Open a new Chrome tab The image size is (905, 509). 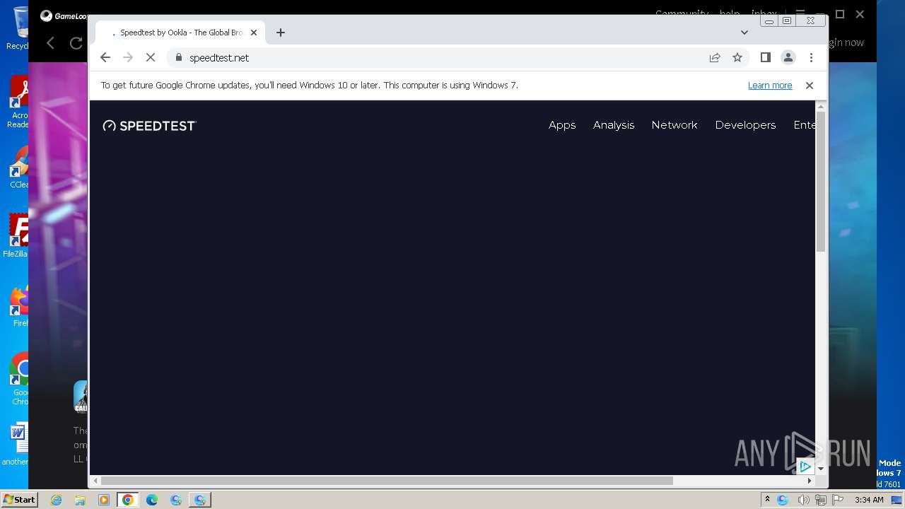pos(281,33)
